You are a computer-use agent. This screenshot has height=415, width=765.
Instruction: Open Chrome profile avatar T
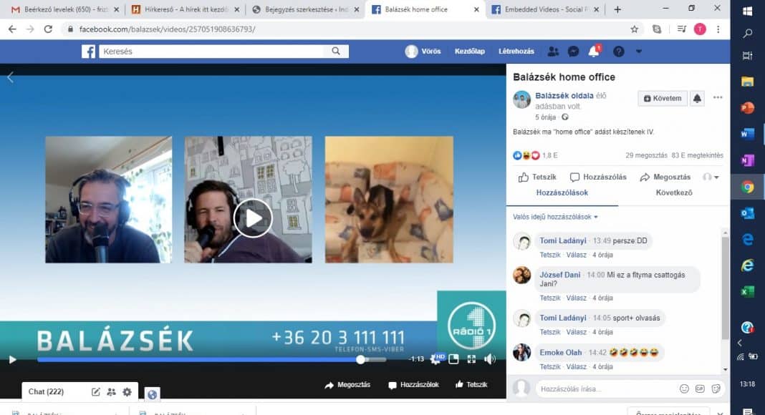700,29
